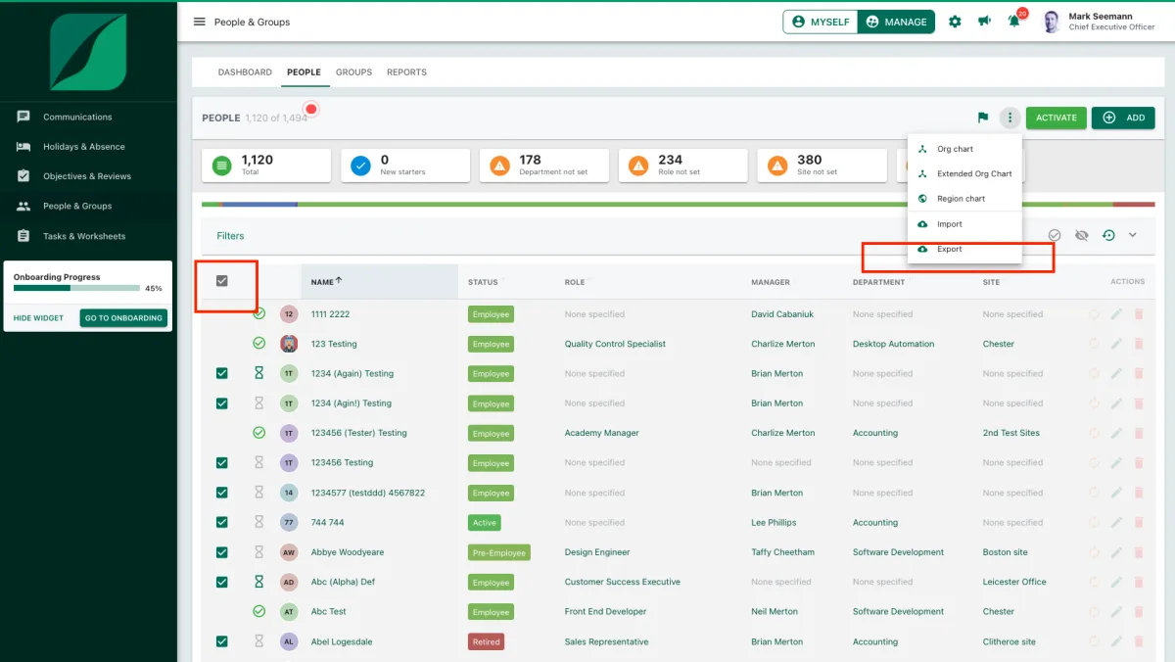Uncheck the Abel Logesdale checkbox
Viewport: 1175px width, 662px height.
pos(221,641)
